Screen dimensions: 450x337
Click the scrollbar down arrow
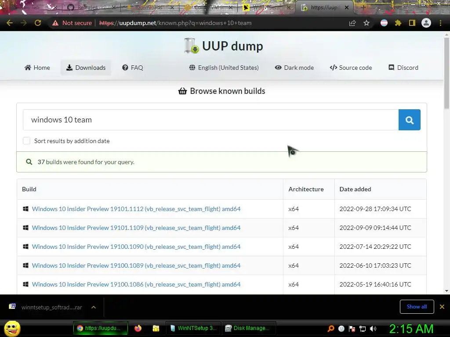pyautogui.click(x=446, y=290)
